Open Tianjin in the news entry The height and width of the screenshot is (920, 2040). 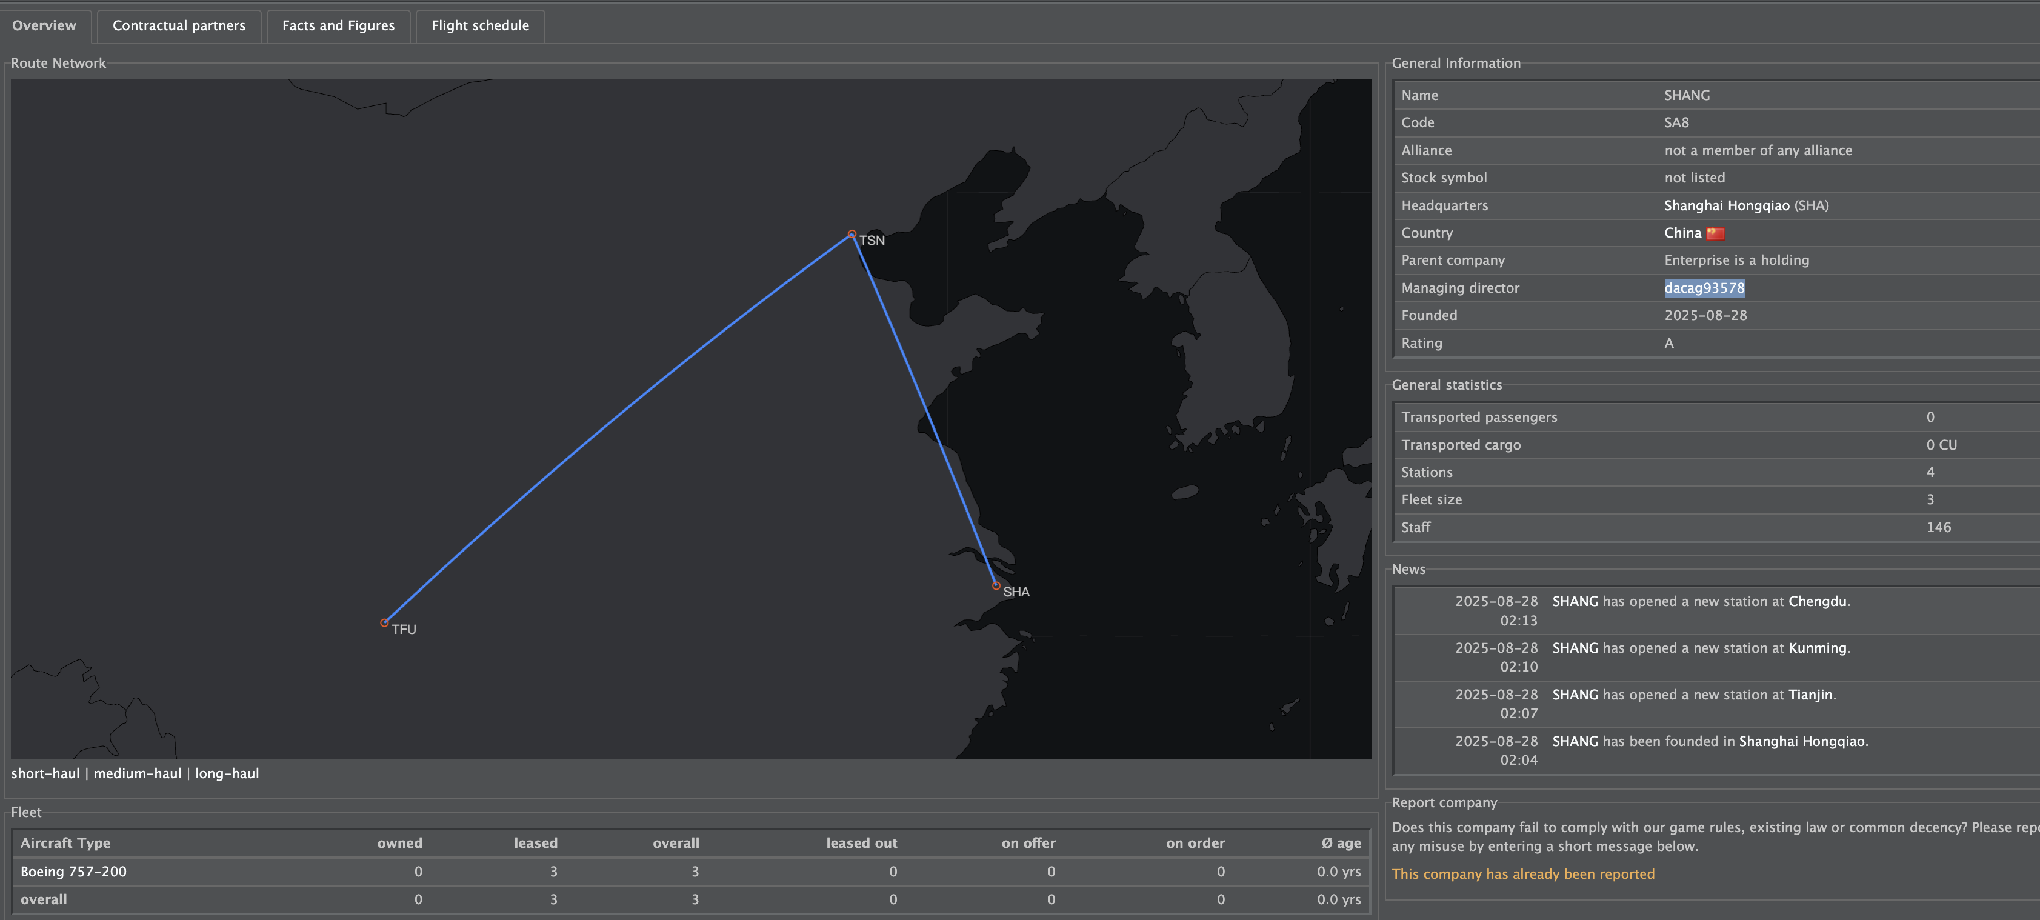(1810, 695)
